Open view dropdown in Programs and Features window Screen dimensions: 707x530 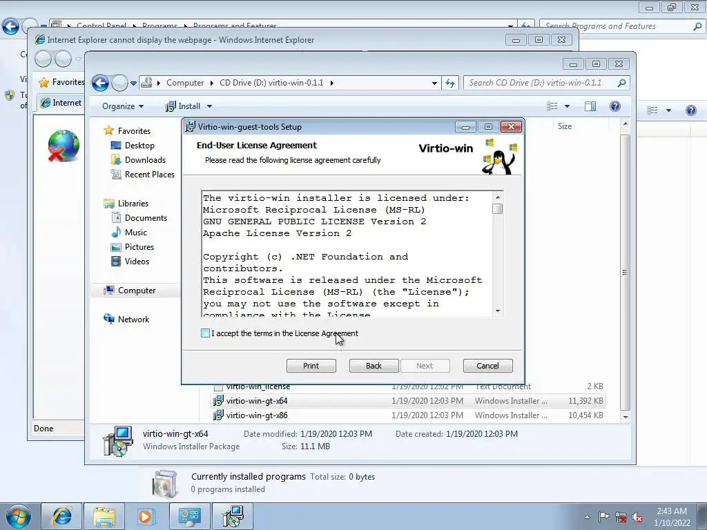point(668,110)
